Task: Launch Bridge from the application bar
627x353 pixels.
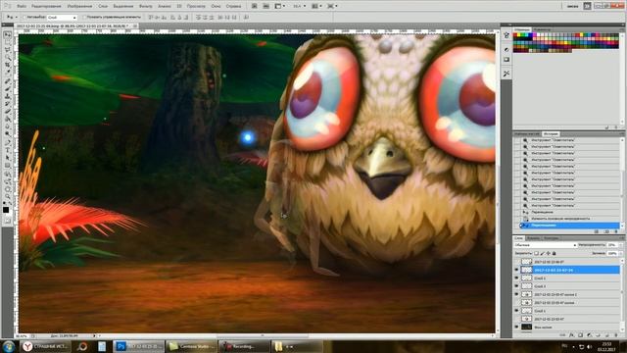Action: click(255, 6)
